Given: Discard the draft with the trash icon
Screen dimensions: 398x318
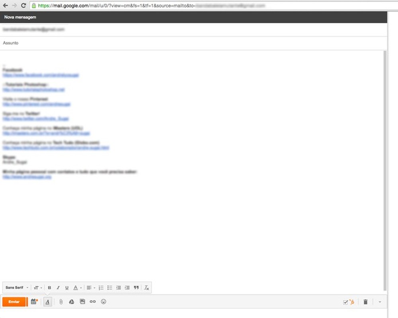Looking at the screenshot, I should click(x=366, y=302).
